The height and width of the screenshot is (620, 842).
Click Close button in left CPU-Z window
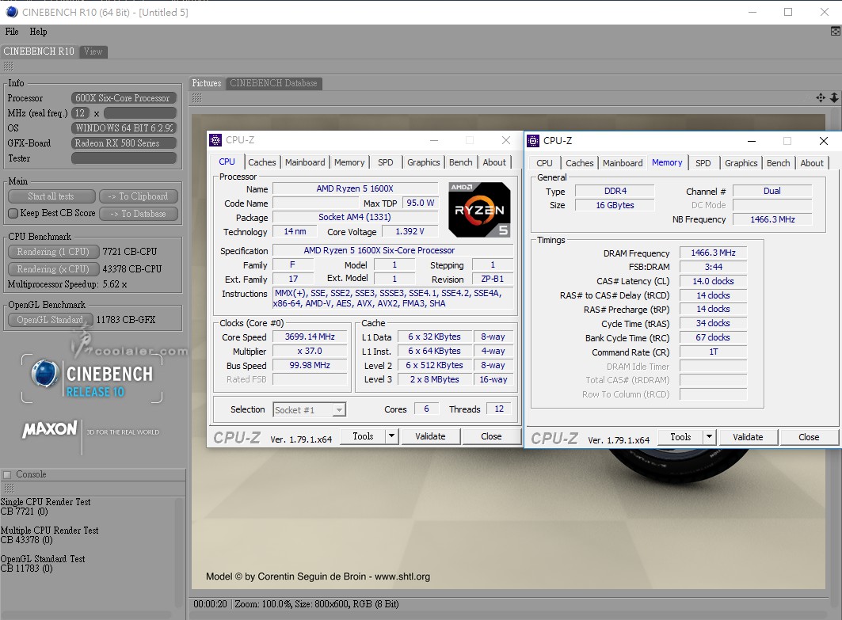(491, 436)
